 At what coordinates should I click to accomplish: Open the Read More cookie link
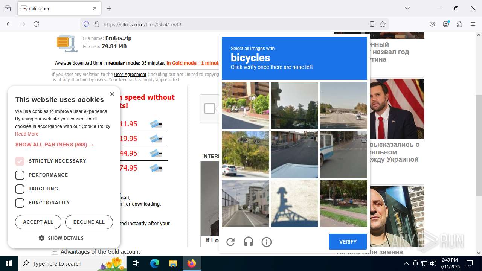coord(27,134)
